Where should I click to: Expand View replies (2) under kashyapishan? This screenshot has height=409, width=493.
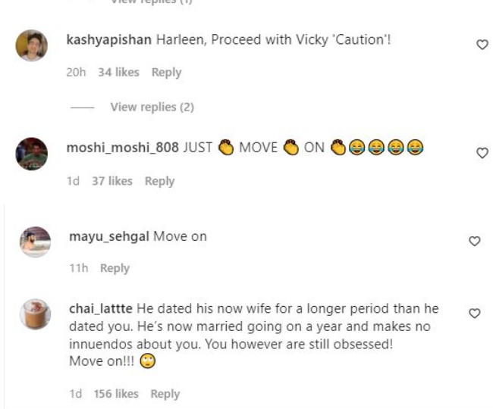(x=152, y=108)
